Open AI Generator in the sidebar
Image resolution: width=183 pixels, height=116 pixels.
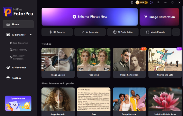16,68
